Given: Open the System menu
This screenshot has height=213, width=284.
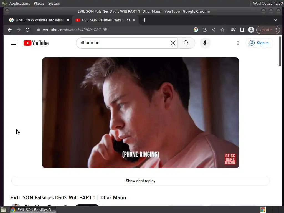Looking at the screenshot, I should pos(54,3).
